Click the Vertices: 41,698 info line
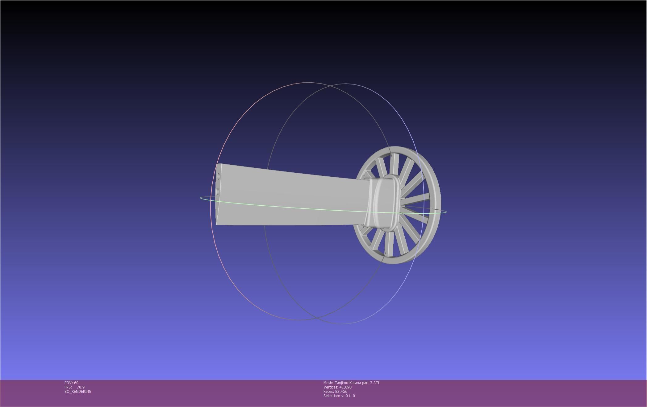 point(337,387)
